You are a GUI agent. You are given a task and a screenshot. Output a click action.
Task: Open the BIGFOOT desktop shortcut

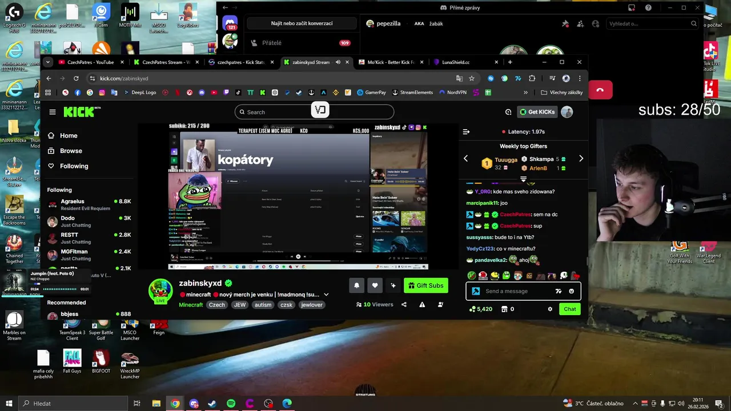click(101, 361)
